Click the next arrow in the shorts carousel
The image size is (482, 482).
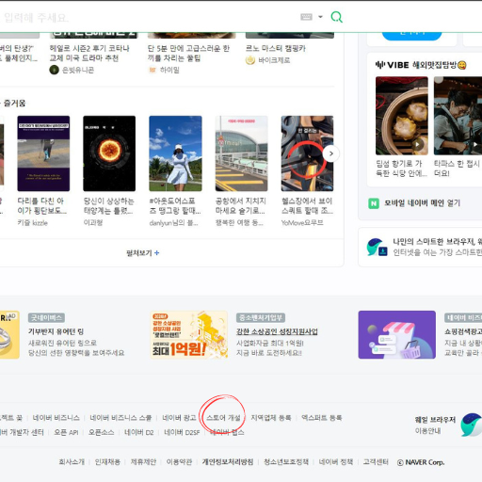point(330,153)
